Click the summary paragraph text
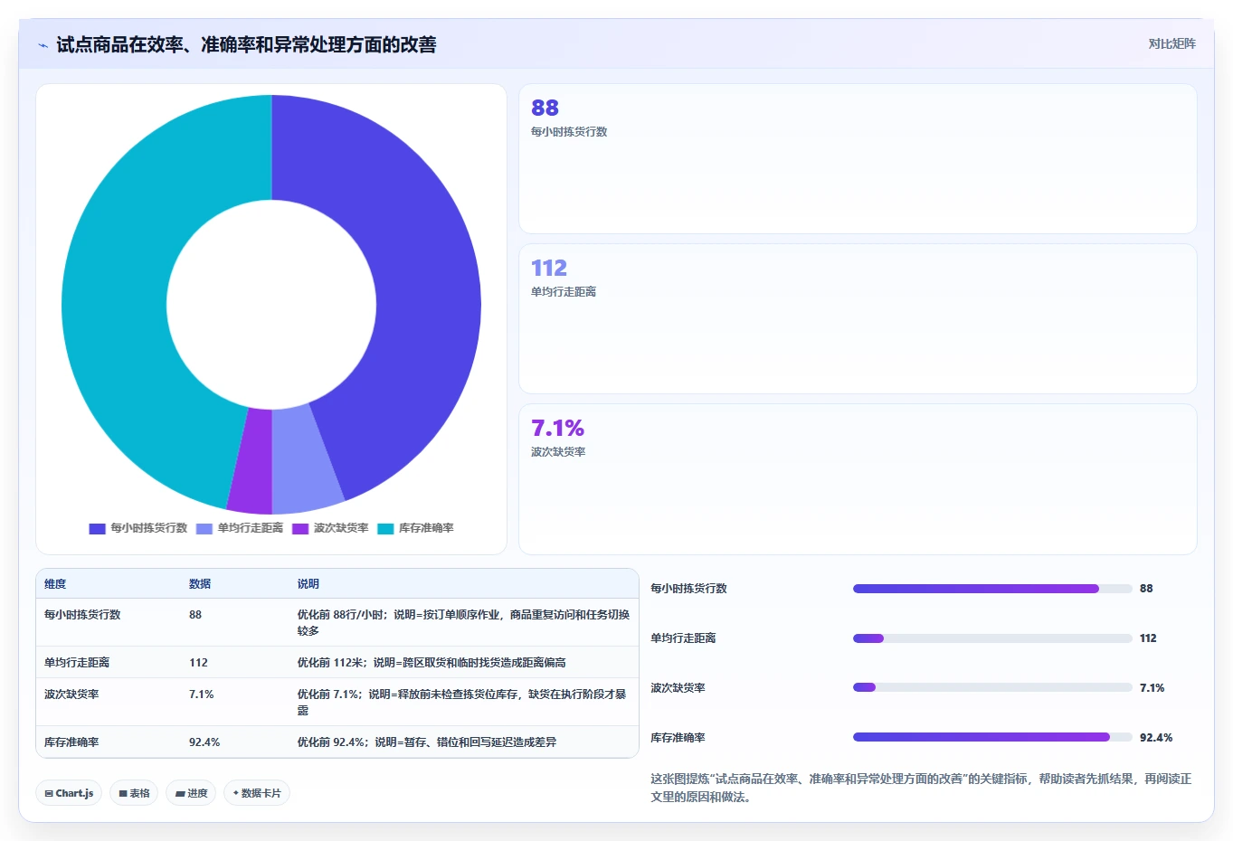This screenshot has width=1233, height=841. coord(921,788)
